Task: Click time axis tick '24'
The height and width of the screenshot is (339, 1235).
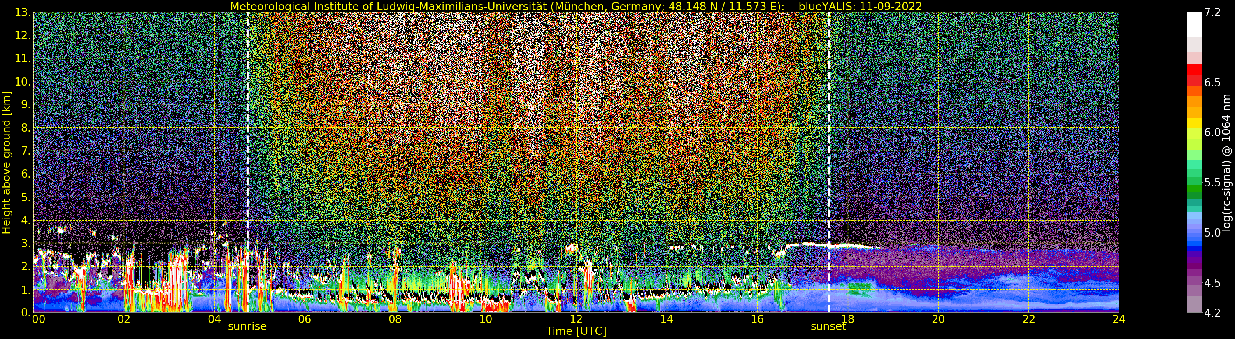Action: (1119, 319)
